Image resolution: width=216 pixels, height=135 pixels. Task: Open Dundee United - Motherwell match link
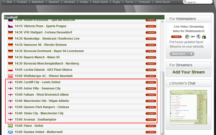click(43, 132)
